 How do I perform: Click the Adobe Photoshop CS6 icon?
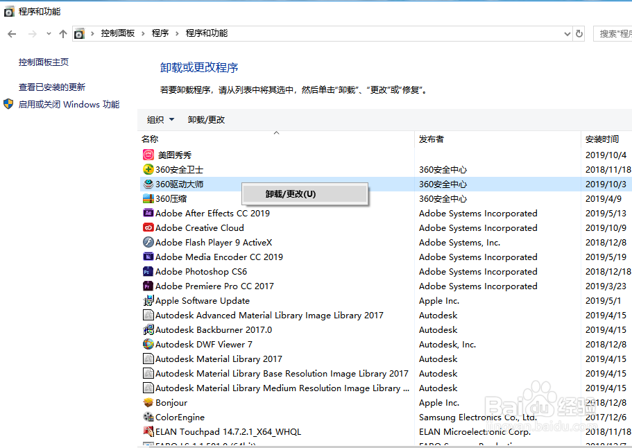point(148,272)
